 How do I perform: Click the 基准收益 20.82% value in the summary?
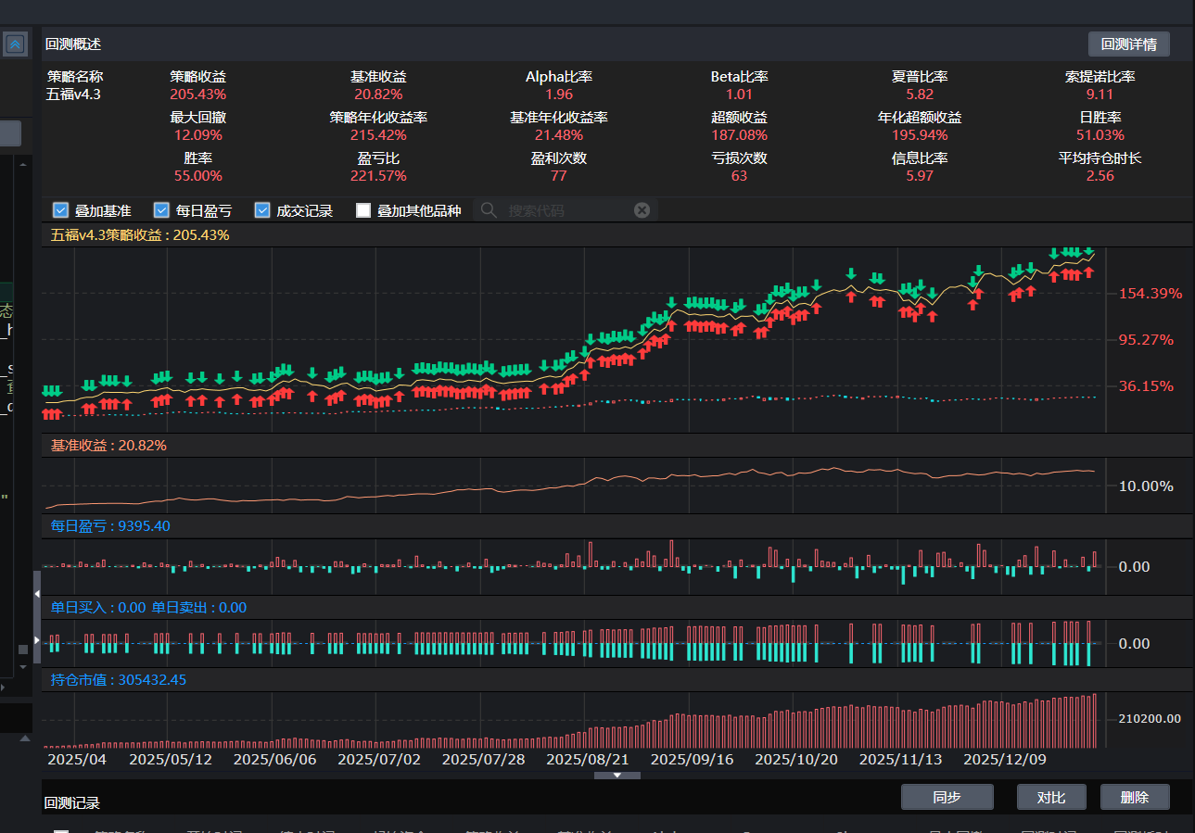point(378,94)
